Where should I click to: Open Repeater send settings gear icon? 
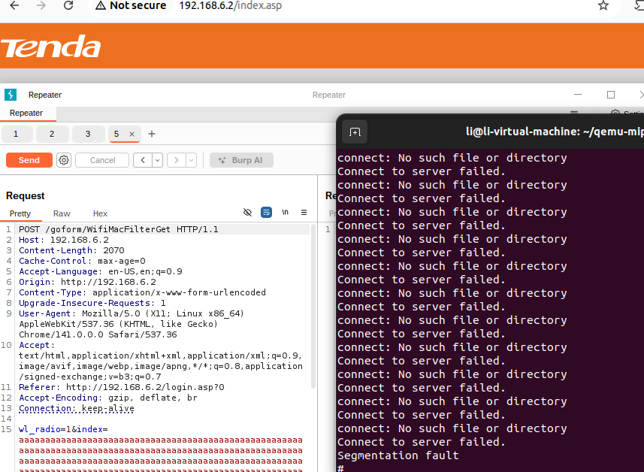click(64, 160)
